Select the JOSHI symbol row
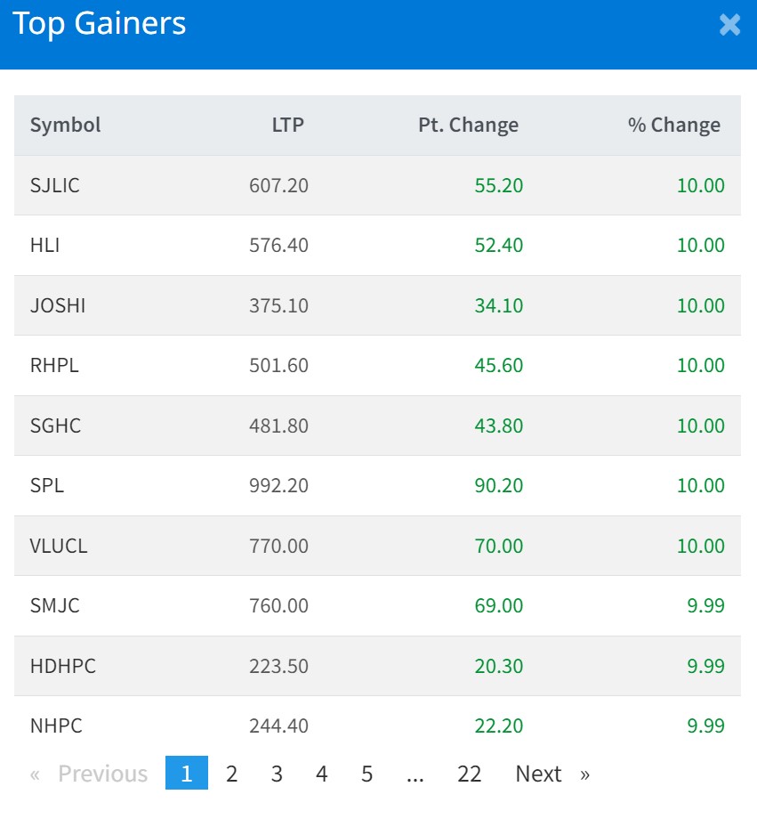 [x=58, y=305]
